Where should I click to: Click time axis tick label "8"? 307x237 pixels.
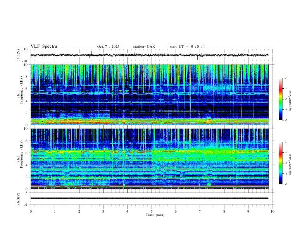tap(224, 211)
